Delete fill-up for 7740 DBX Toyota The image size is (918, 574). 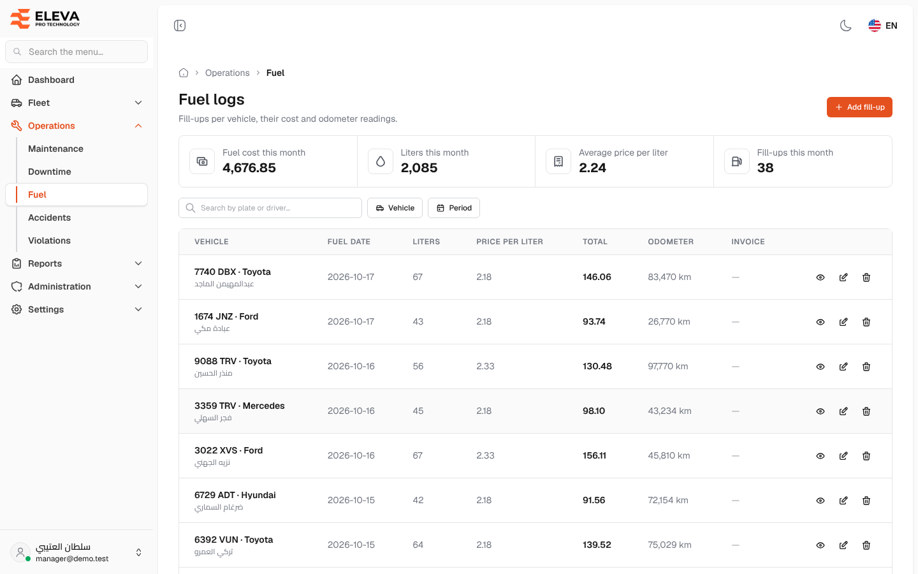866,277
